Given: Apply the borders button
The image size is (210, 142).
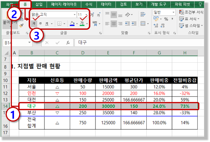Looking at the screenshot, I should (59, 24).
